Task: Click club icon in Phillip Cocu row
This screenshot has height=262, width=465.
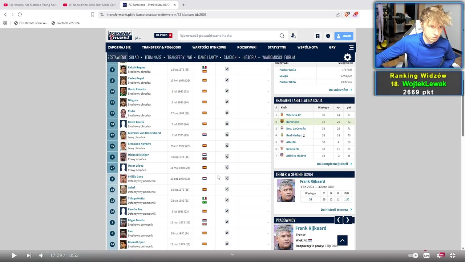Action: coord(227,178)
